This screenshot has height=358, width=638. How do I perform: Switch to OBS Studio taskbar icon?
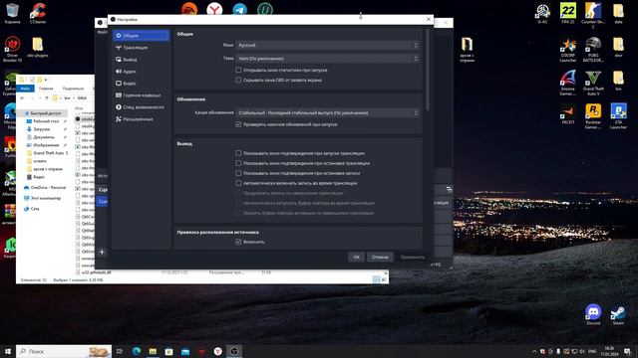click(x=234, y=351)
